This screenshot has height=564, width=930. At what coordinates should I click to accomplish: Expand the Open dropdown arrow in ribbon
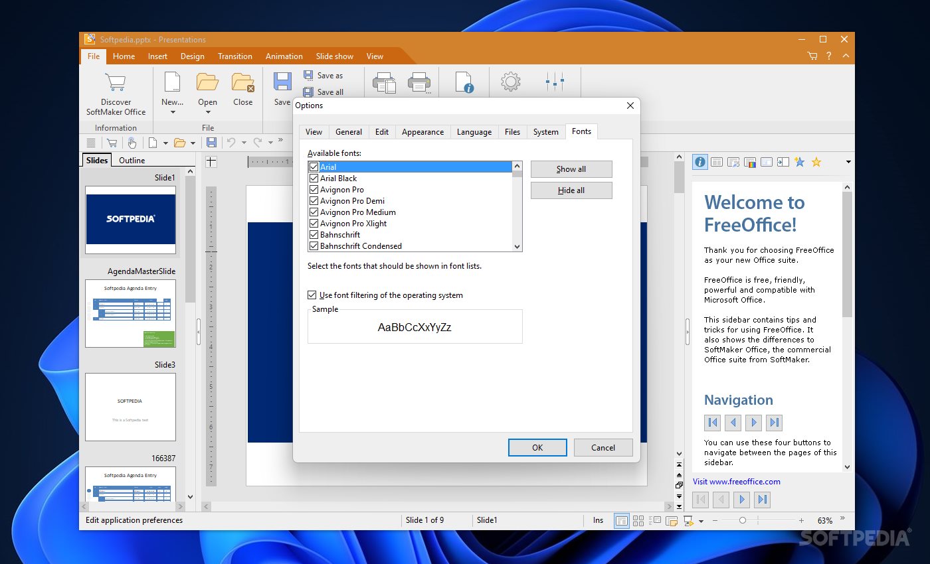pos(207,112)
